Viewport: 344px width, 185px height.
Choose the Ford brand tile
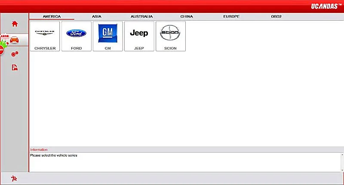click(x=77, y=36)
